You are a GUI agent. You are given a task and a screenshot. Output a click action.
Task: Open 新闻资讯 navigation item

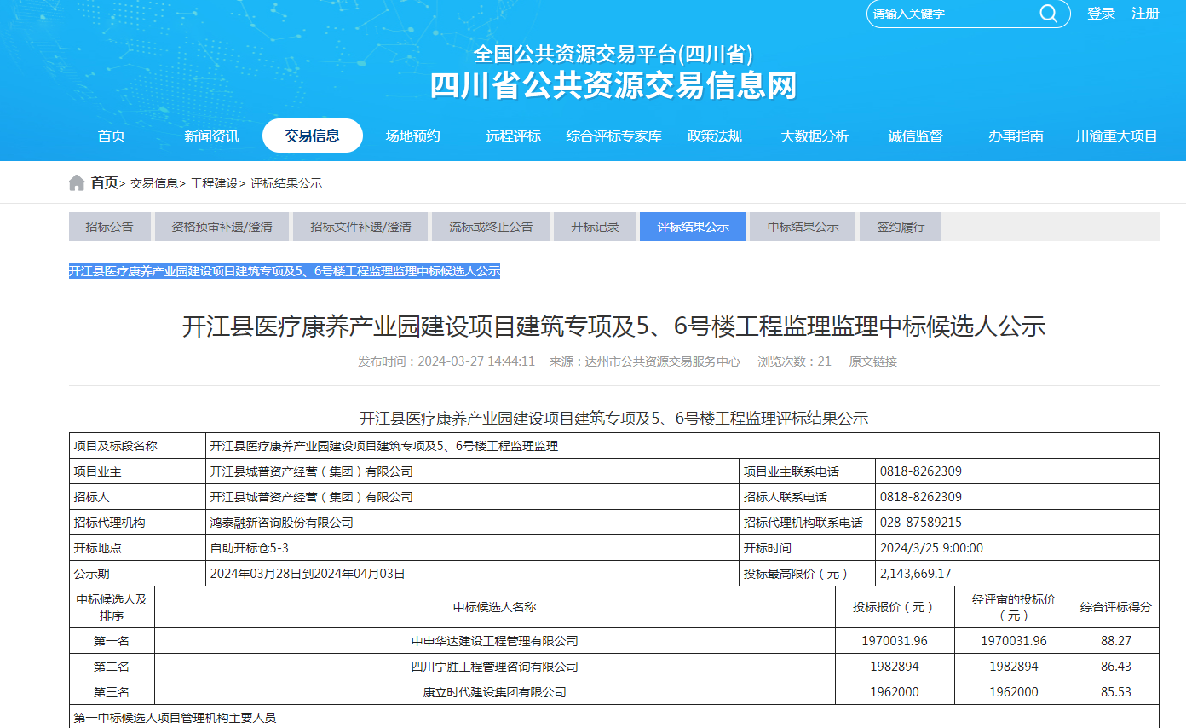pos(212,136)
